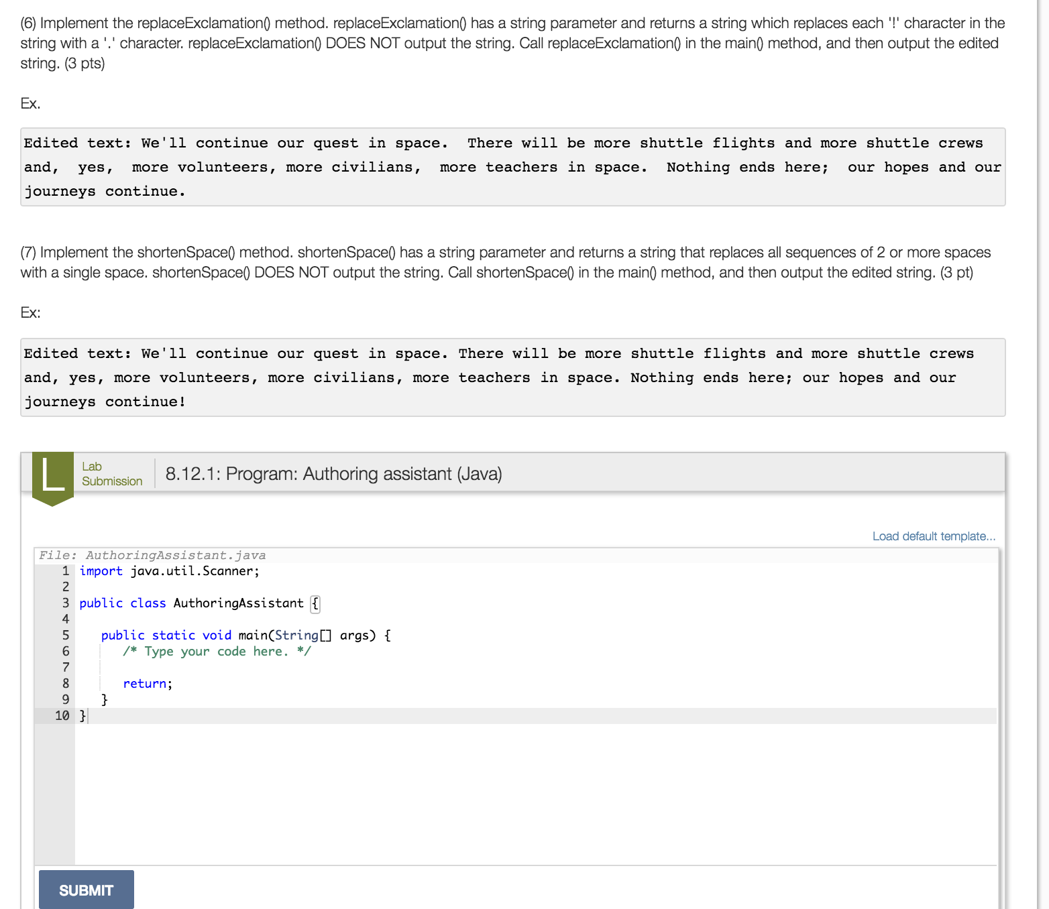Click the line number 5 in the gutter
This screenshot has height=909, width=1049.
pos(64,635)
